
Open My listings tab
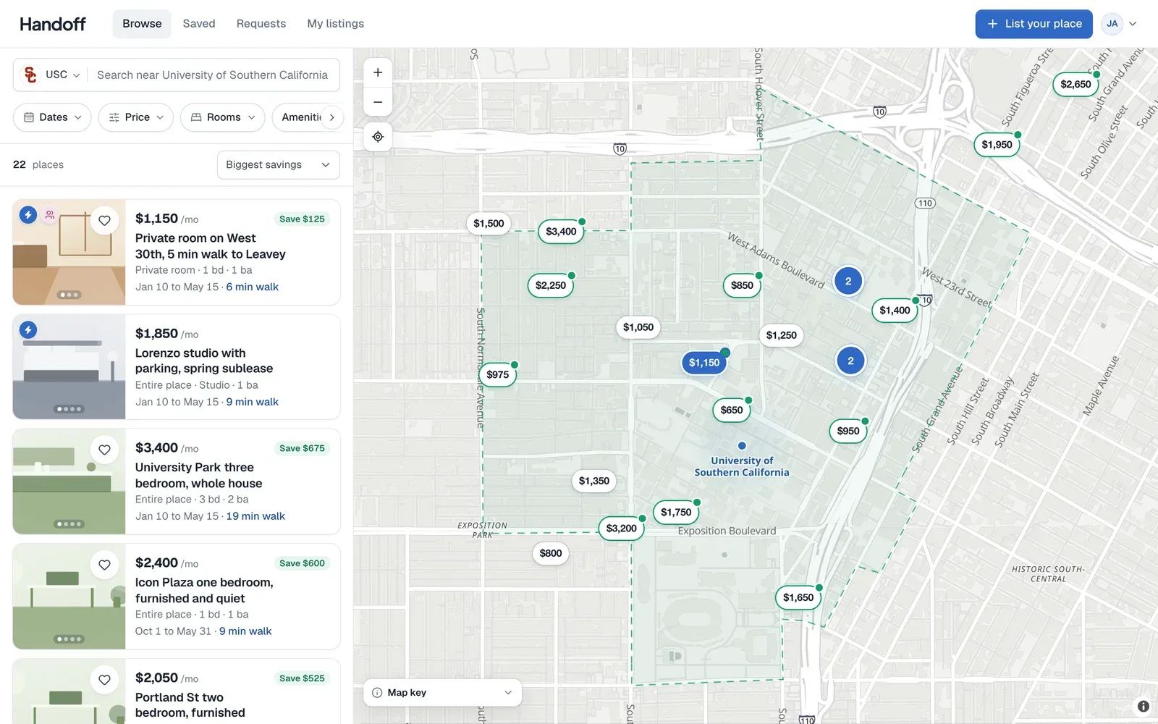point(336,24)
